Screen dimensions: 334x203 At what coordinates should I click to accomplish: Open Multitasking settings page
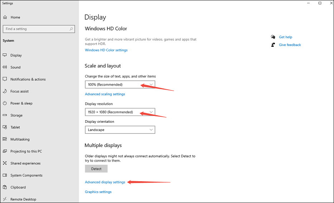coord(20,139)
